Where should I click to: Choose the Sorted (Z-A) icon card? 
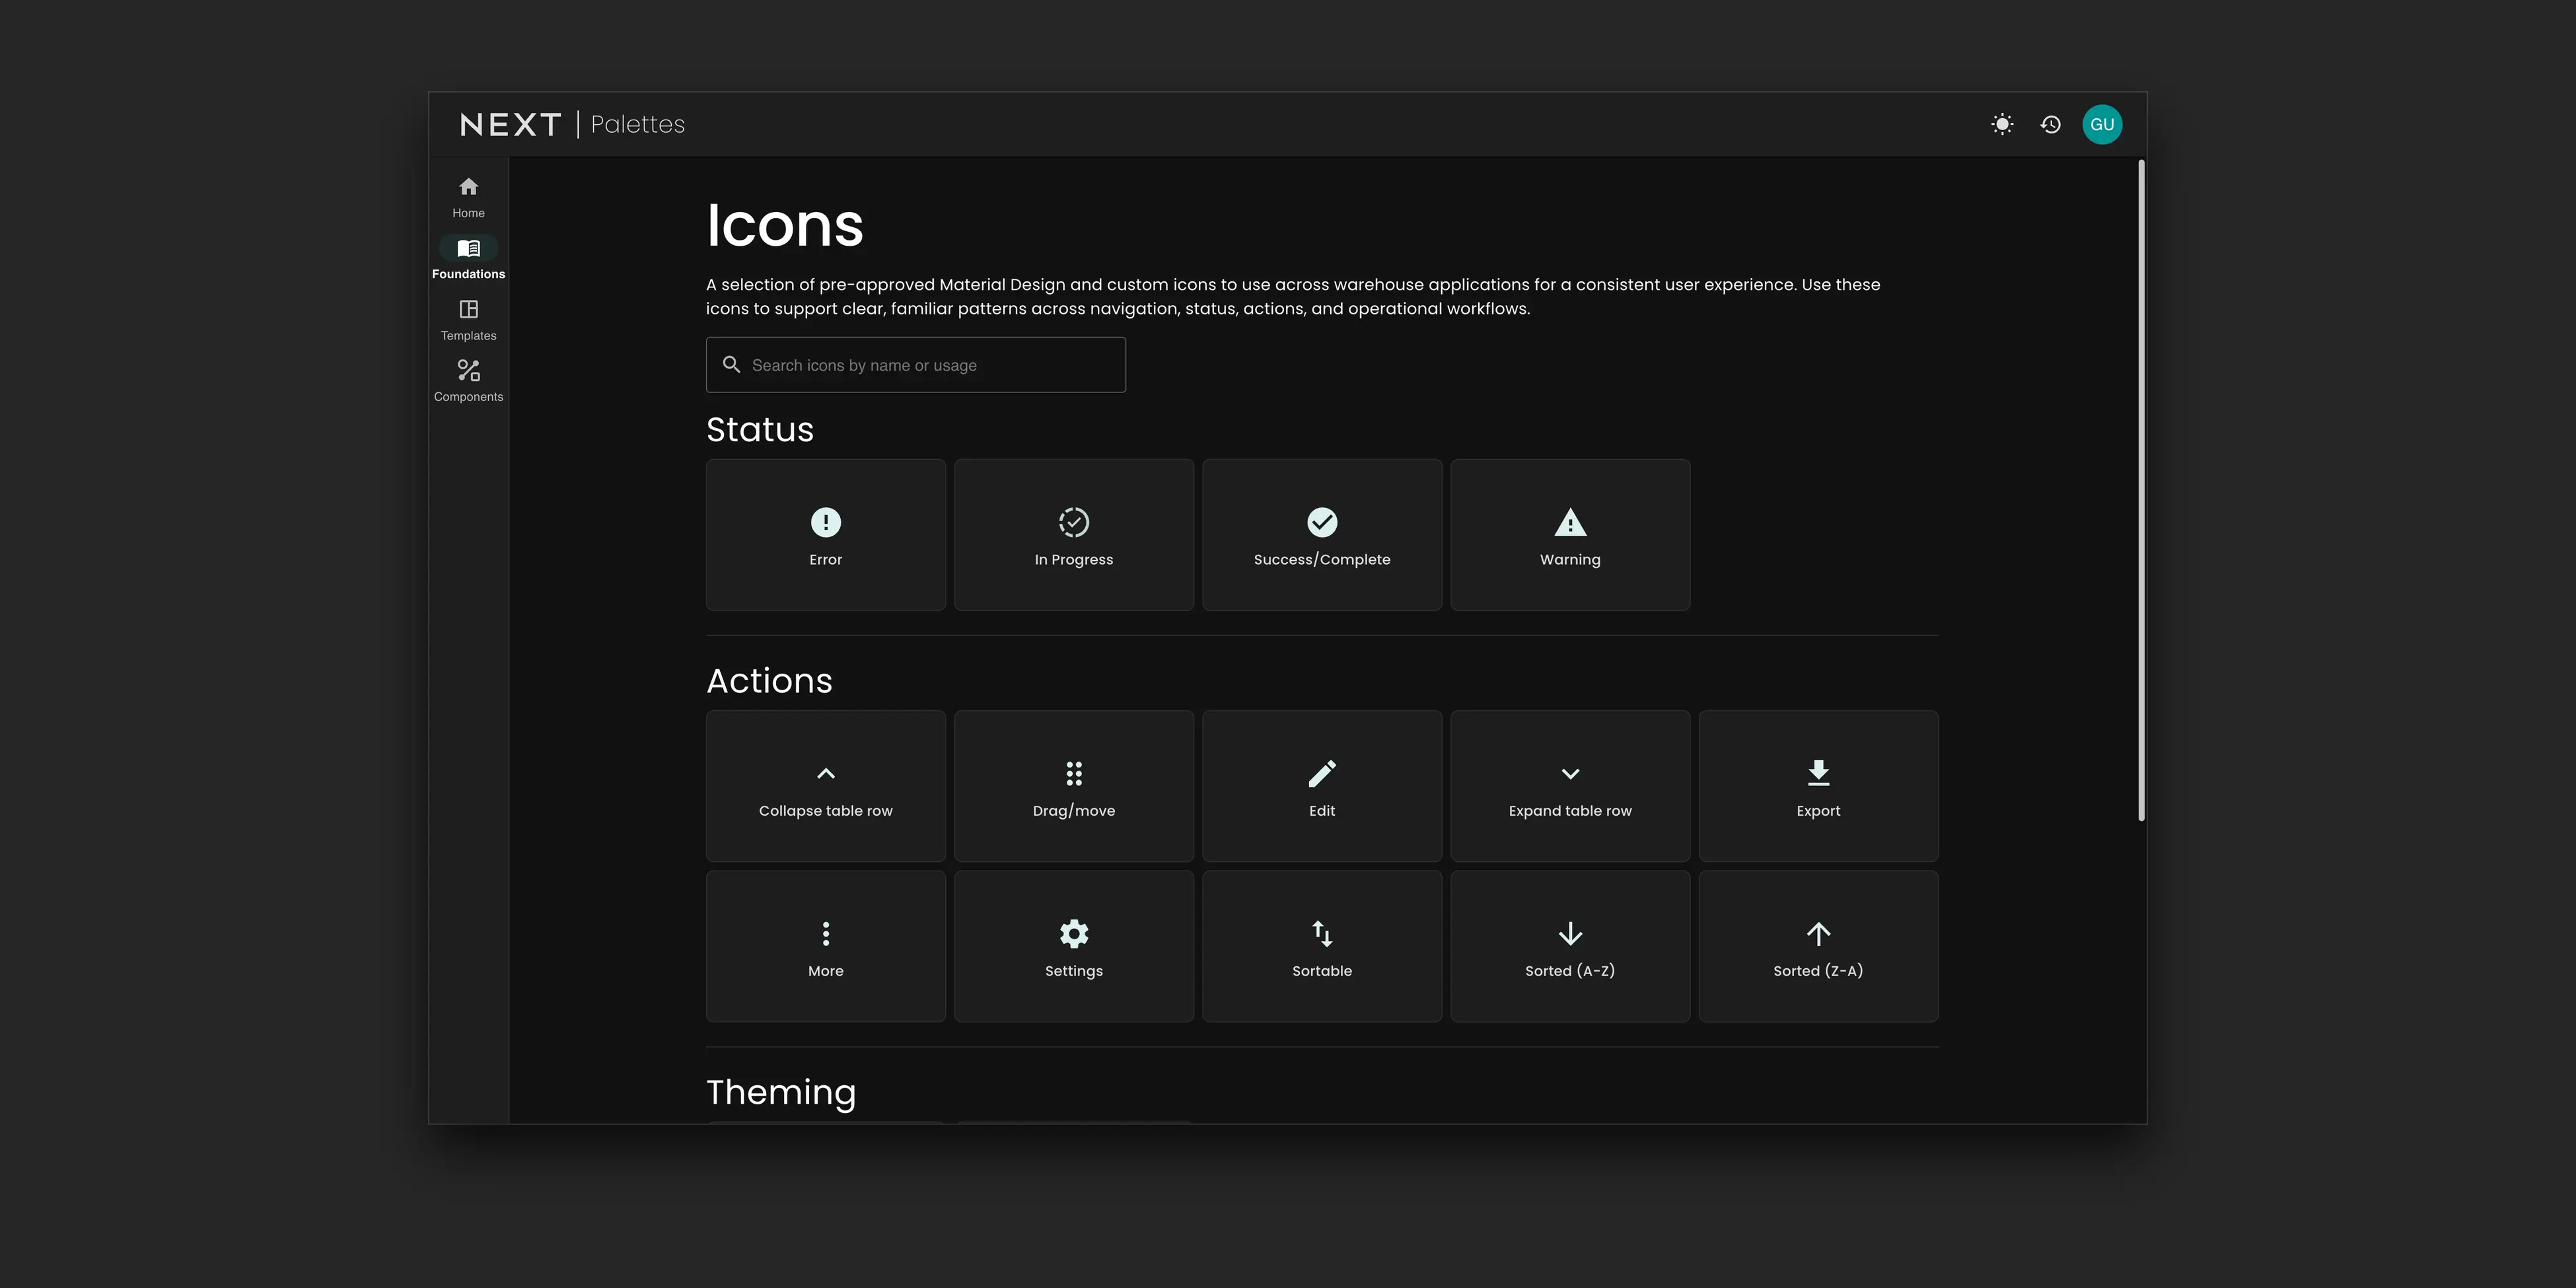(1818, 946)
